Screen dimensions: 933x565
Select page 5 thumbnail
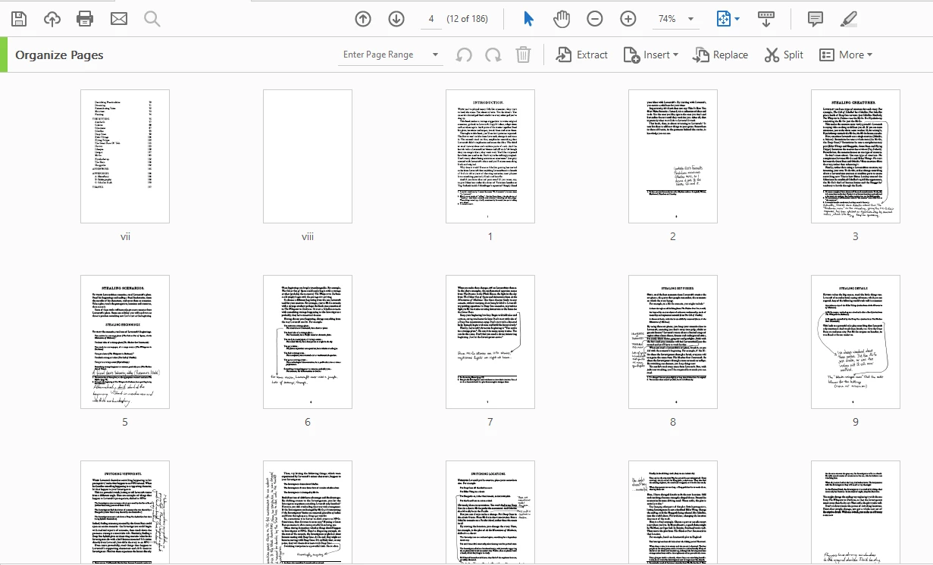(125, 342)
